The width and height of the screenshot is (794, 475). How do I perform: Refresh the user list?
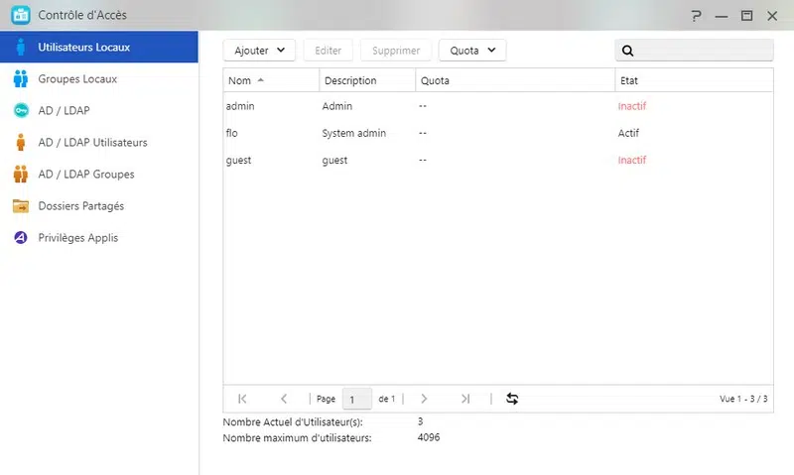point(512,399)
